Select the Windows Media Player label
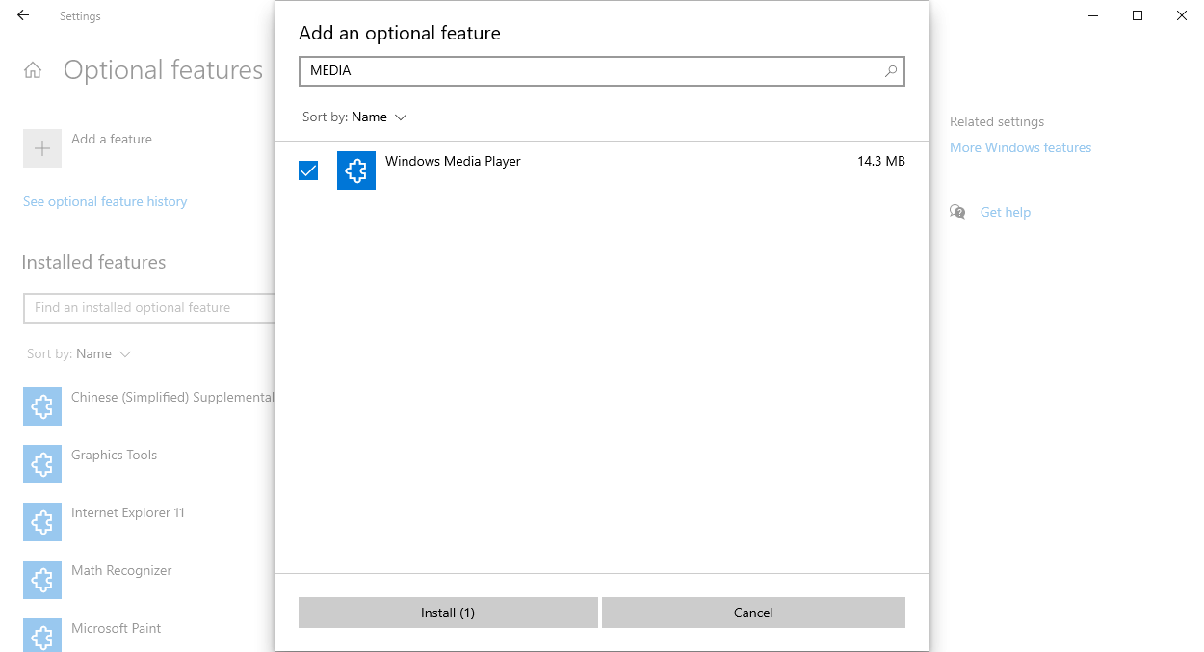This screenshot has width=1204, height=652. pyautogui.click(x=453, y=162)
